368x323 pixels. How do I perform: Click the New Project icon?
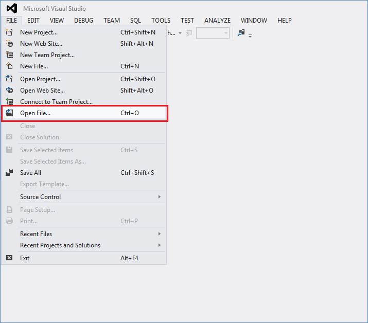coord(9,32)
